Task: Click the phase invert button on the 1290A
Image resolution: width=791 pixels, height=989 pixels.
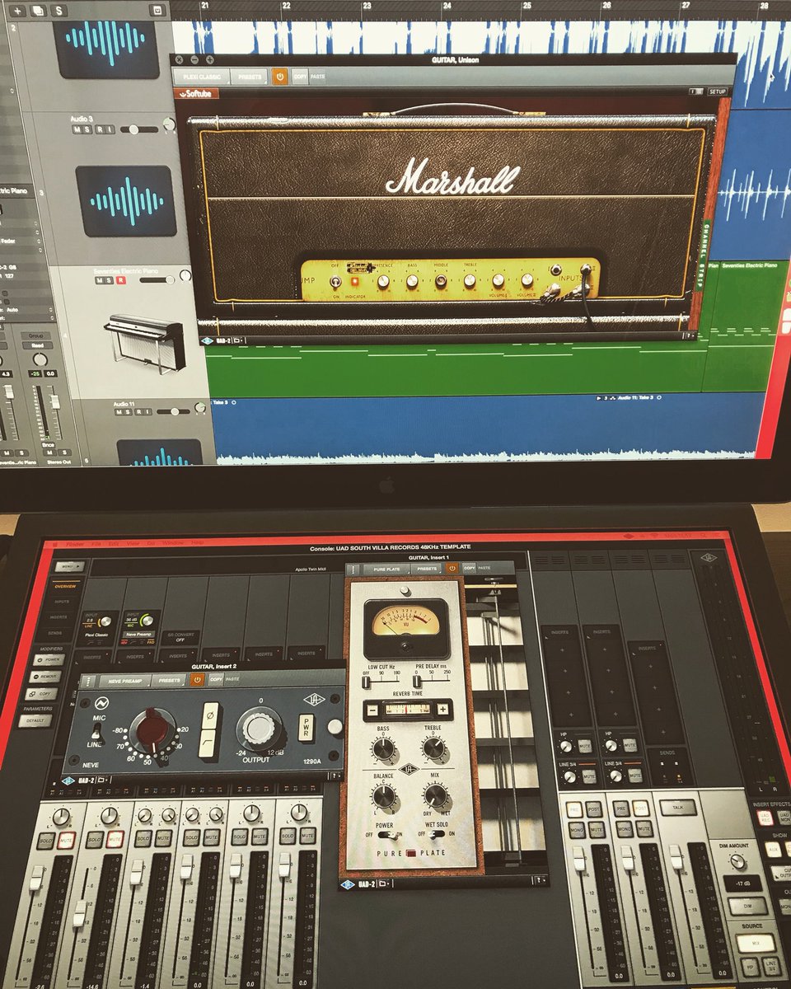Action: pyautogui.click(x=211, y=715)
